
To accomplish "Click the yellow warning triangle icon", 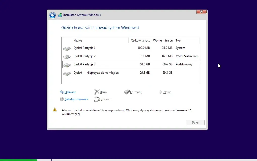I will pyautogui.click(x=55, y=109).
